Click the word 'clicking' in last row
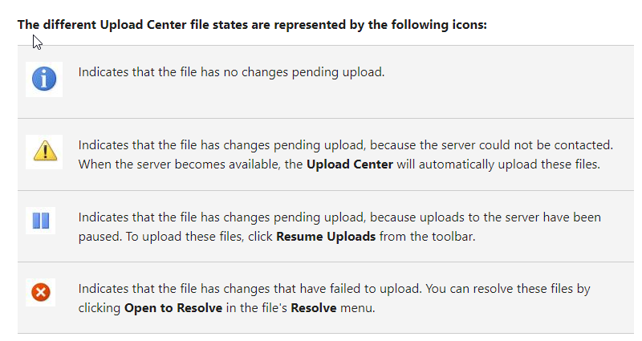Image resolution: width=642 pixels, height=341 pixels. coord(100,308)
